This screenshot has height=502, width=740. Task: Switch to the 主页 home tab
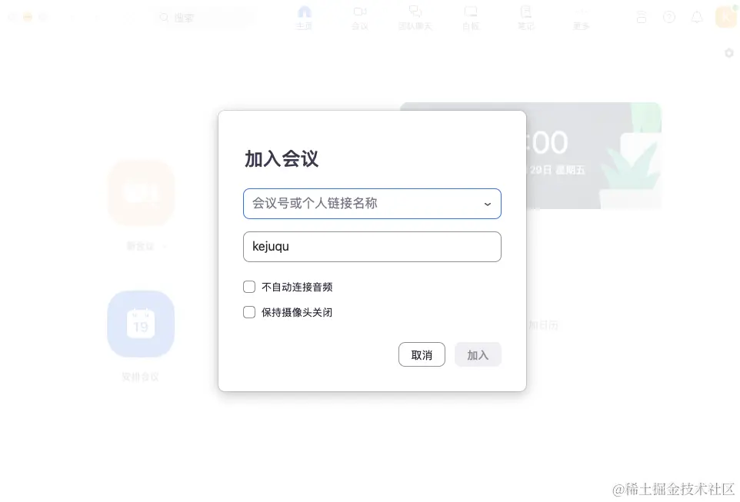click(x=305, y=18)
